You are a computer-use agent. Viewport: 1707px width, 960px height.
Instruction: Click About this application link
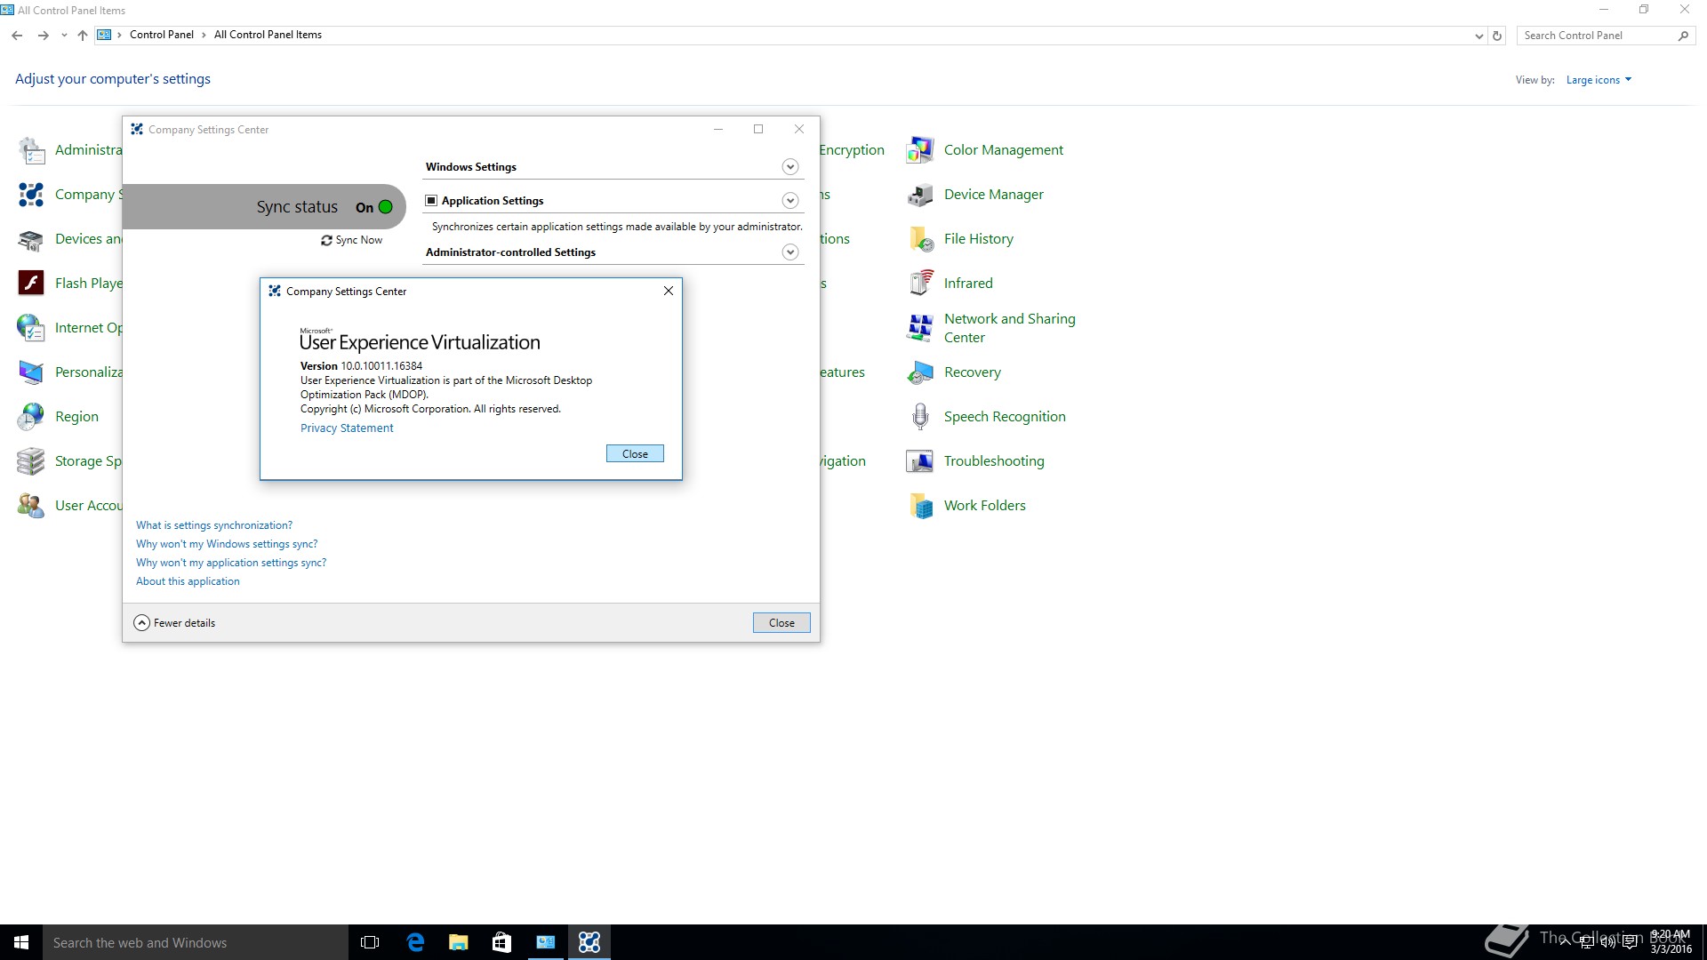click(x=188, y=581)
